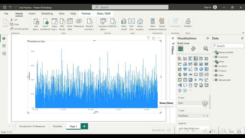The height and width of the screenshot is (138, 245).
Task: Select the area chart visual
Action: pyautogui.click(x=185, y=64)
